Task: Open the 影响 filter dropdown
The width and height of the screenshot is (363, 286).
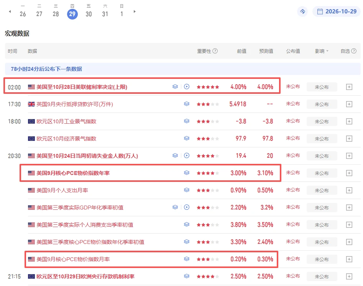Action: (x=322, y=51)
